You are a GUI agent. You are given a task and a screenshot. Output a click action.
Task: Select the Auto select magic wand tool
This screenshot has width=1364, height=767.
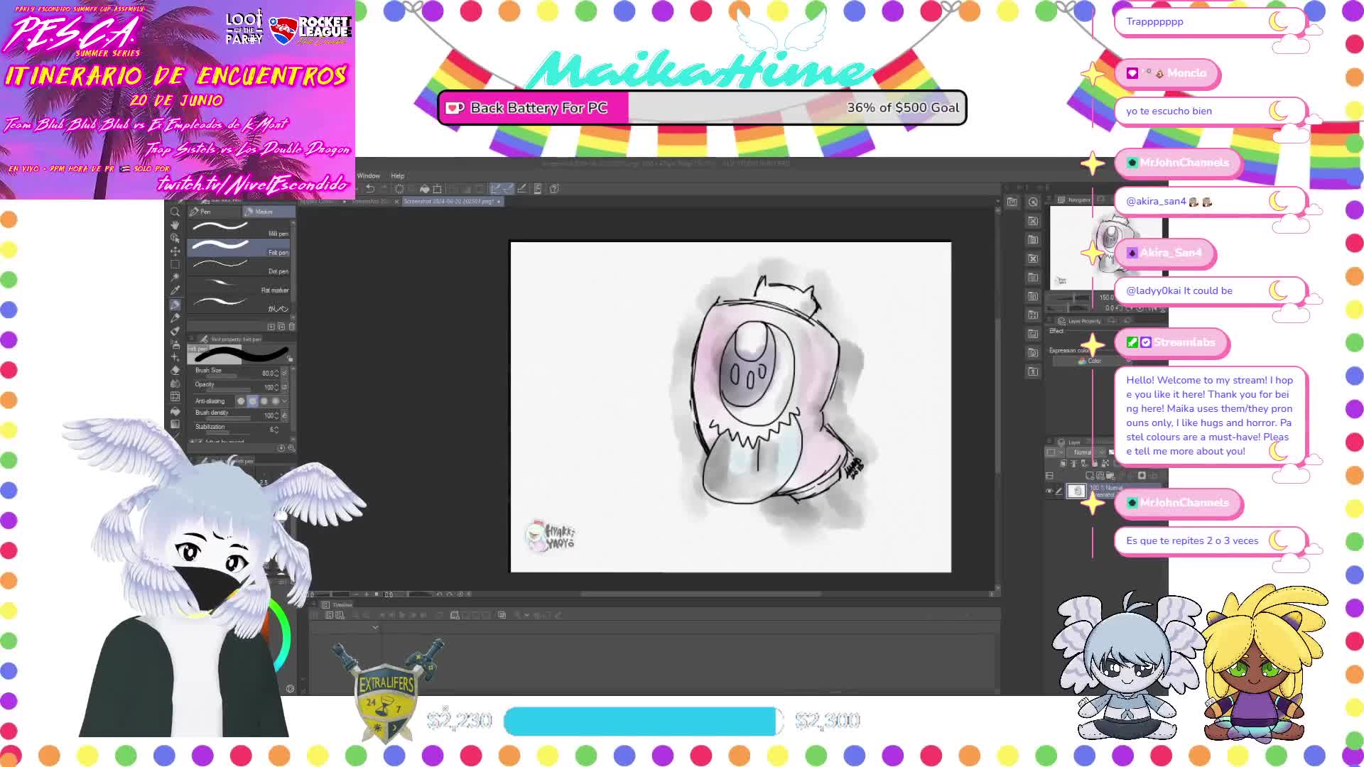pos(175,277)
